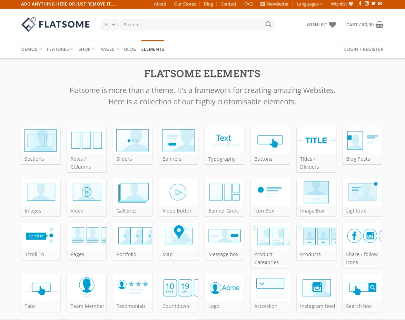Open the Logo element card
Screen dimensions: 405x320
[x=225, y=293]
